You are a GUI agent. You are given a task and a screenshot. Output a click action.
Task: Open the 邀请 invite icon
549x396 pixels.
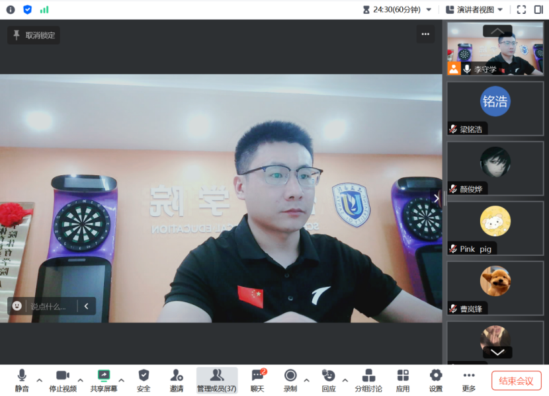point(177,376)
